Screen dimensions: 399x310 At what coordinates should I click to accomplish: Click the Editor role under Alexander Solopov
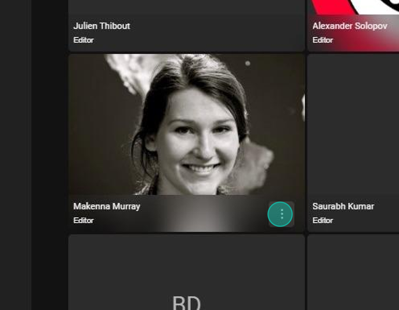pos(322,40)
